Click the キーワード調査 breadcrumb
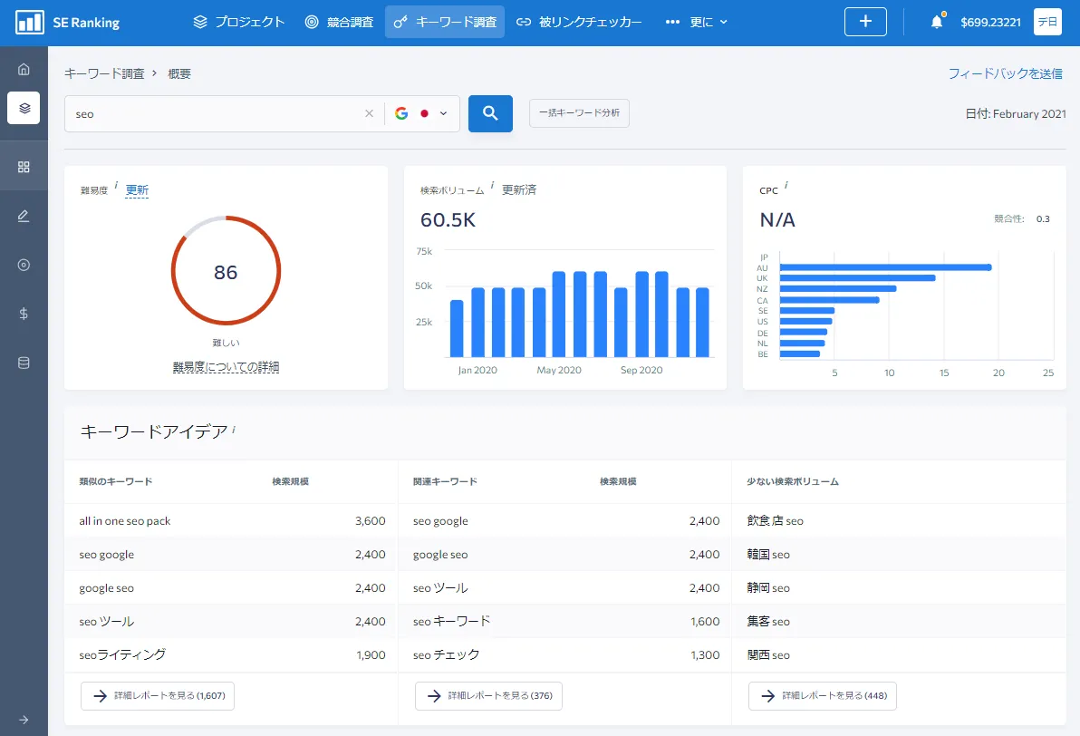 click(x=105, y=73)
